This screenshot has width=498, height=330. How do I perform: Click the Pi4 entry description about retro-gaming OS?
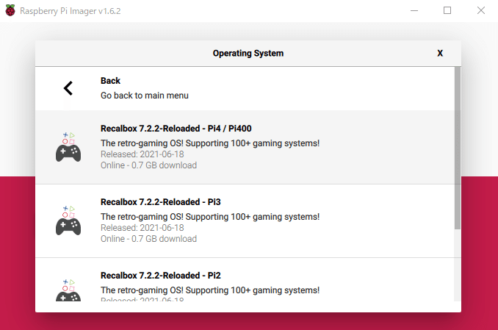tap(210, 143)
